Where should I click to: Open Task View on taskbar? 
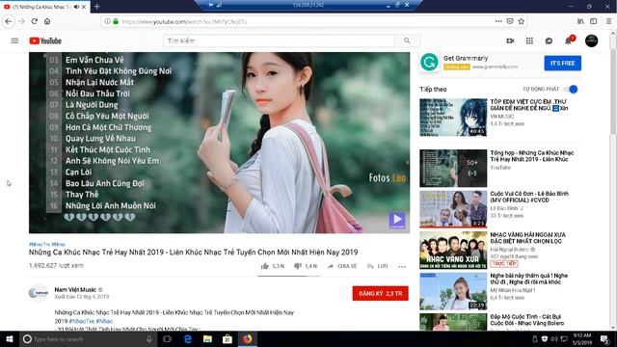click(x=167, y=338)
